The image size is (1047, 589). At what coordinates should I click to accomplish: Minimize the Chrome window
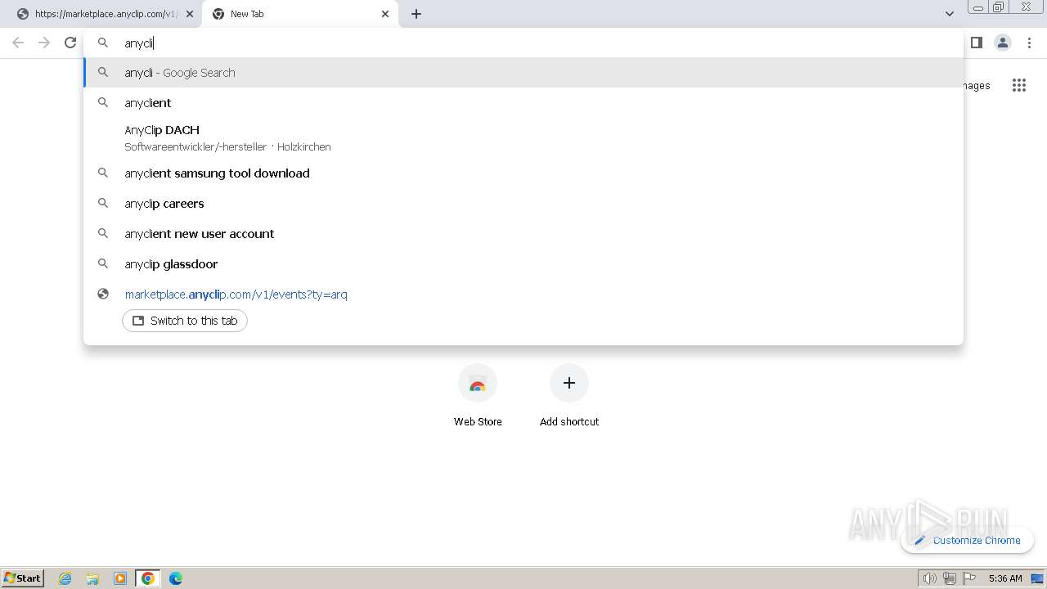point(977,7)
